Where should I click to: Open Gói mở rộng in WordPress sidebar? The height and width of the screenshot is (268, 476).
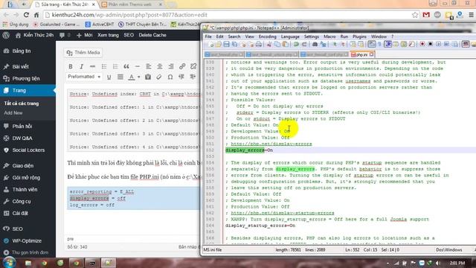pyautogui.click(x=26, y=178)
